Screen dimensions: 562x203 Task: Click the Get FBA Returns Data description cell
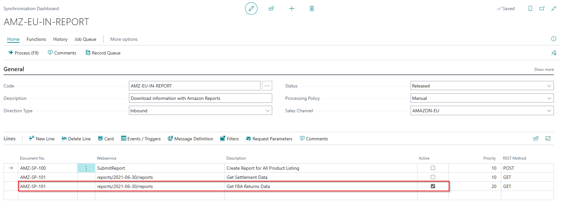[321, 186]
